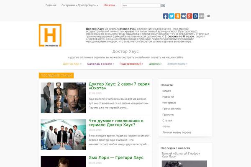Expand the Элементарно menu
Image resolution: width=251 pixels, height=167 pixels.
coord(177,64)
